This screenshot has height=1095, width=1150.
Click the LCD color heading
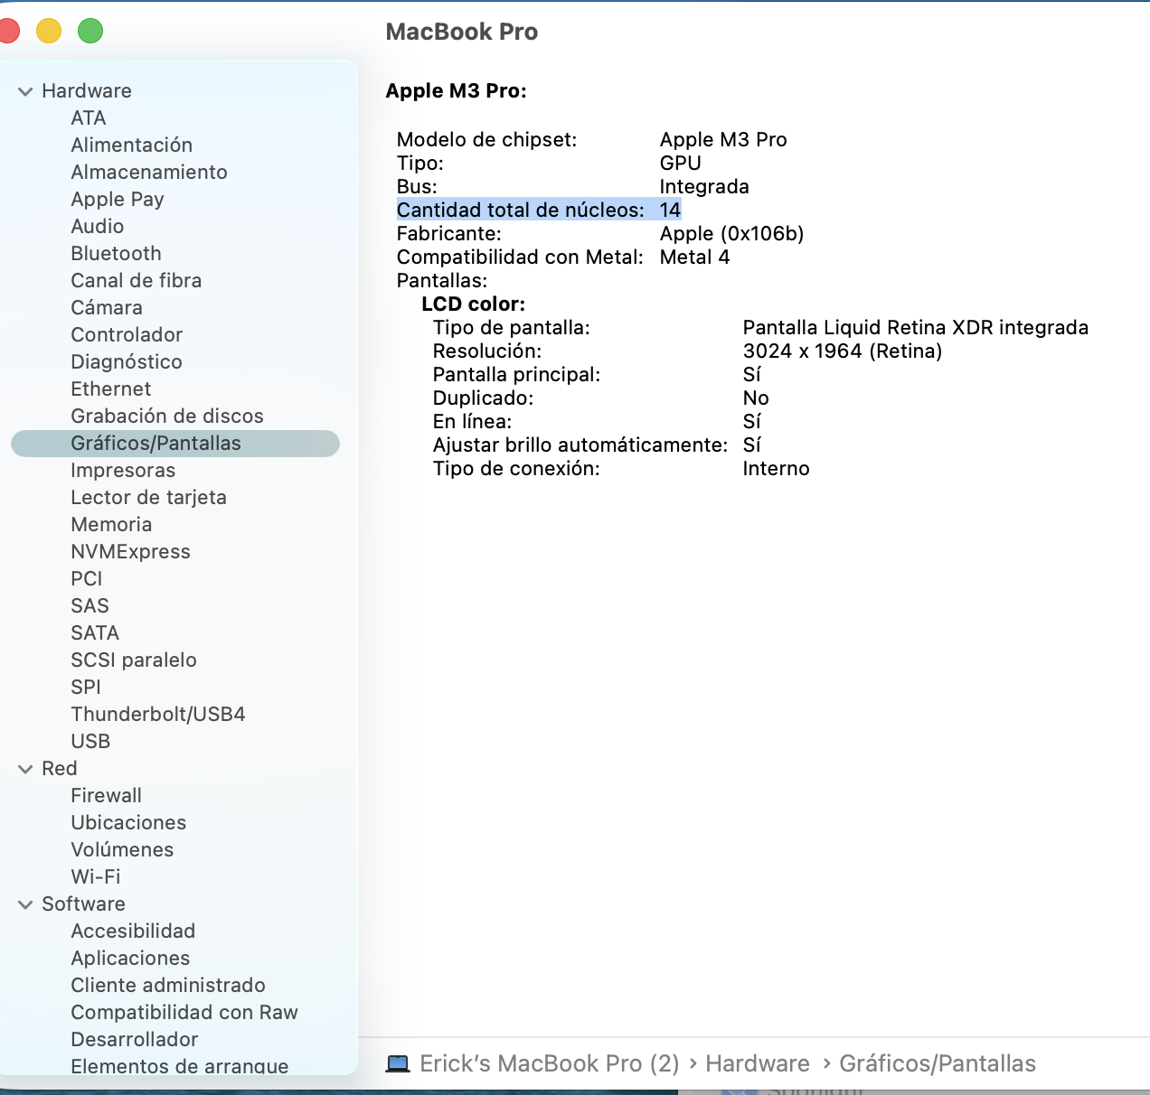click(x=473, y=304)
